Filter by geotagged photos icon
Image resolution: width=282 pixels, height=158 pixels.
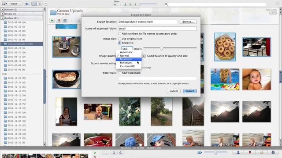(x=135, y=4)
